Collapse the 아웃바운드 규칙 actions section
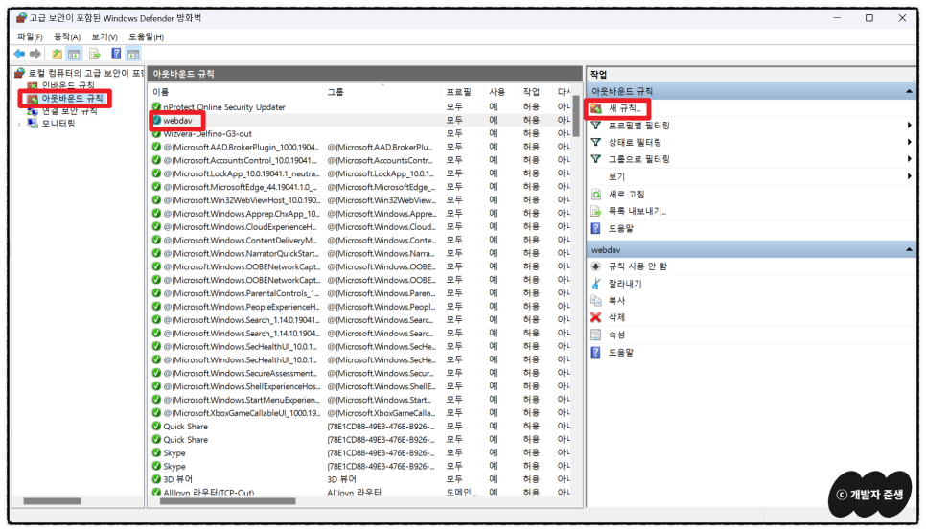The height and width of the screenshot is (532, 926). pos(909,91)
